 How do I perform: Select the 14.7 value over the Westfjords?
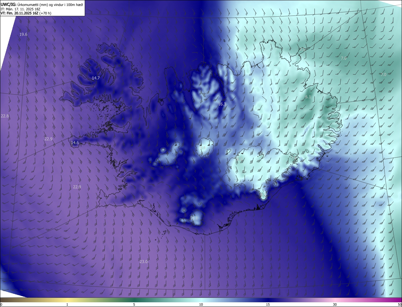click(96, 78)
